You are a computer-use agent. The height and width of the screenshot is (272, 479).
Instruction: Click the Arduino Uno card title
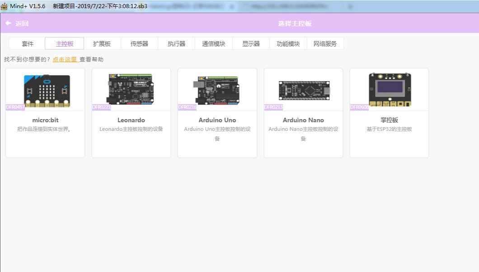tap(217, 120)
